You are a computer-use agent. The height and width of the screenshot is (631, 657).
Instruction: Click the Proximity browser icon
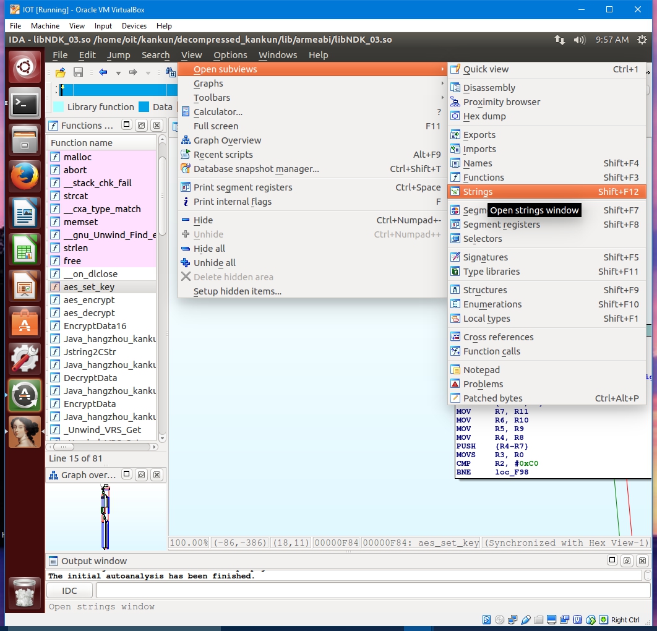(x=455, y=102)
